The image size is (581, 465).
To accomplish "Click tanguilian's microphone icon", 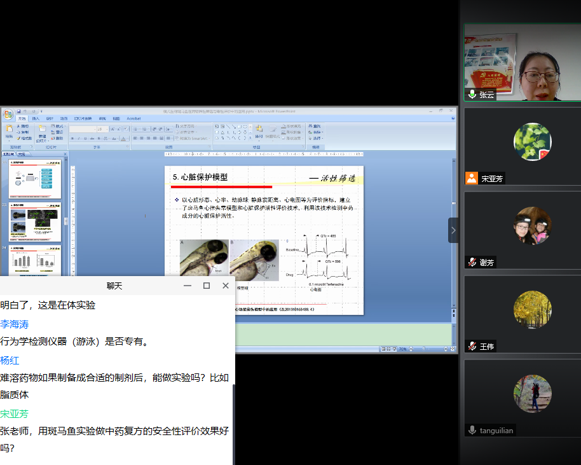I will (x=472, y=430).
